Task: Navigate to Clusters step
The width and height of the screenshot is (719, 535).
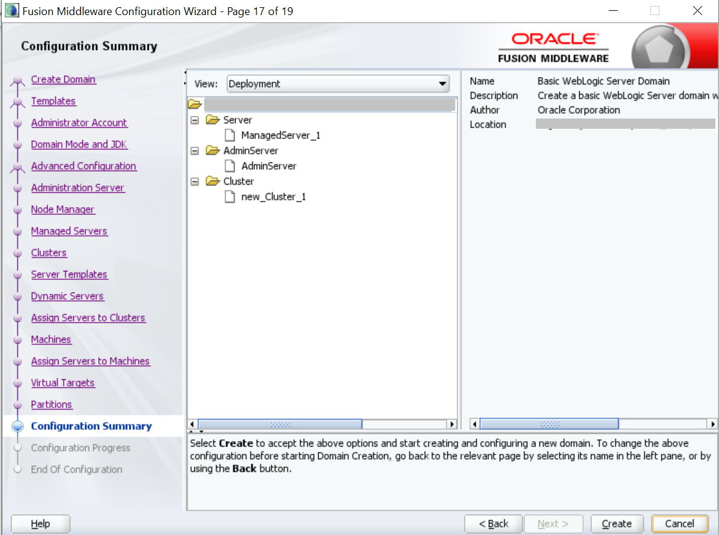Action: click(49, 253)
